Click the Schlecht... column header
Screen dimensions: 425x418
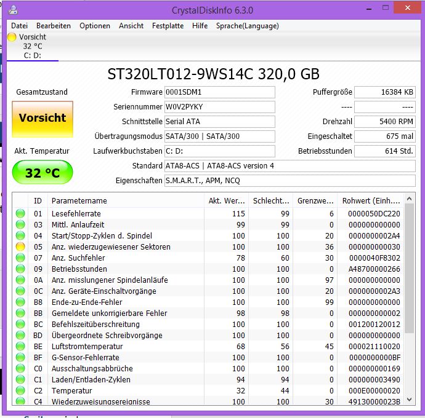coord(271,201)
